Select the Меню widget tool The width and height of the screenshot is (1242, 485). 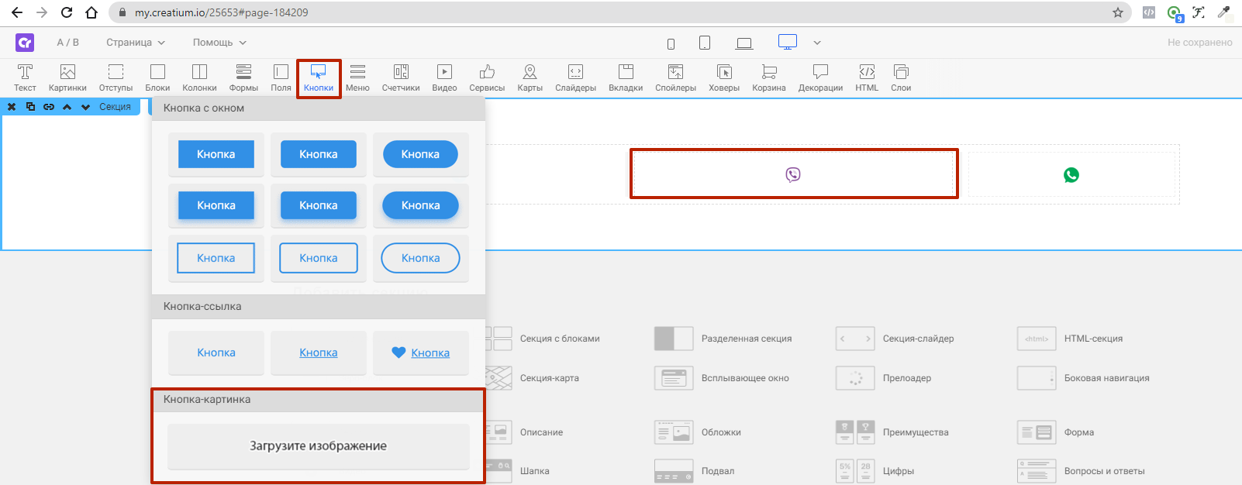pos(357,78)
